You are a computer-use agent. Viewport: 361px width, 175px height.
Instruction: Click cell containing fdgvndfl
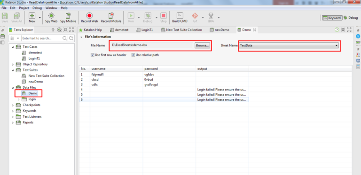coord(117,75)
